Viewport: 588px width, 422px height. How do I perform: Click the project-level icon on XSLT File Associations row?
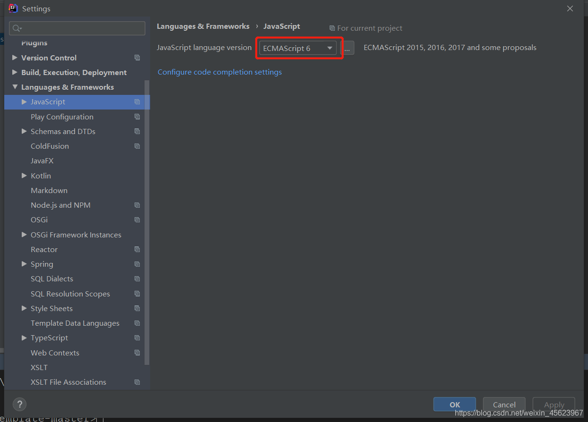click(x=137, y=382)
